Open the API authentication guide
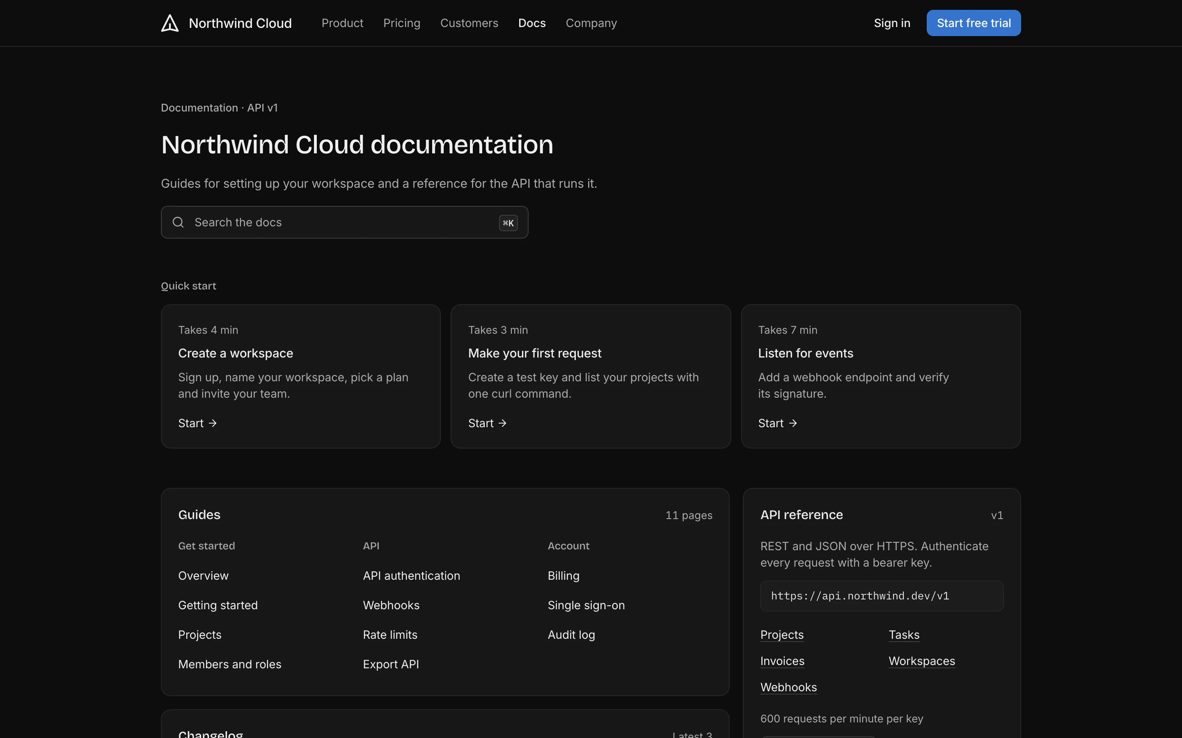Image resolution: width=1182 pixels, height=738 pixels. (x=411, y=576)
